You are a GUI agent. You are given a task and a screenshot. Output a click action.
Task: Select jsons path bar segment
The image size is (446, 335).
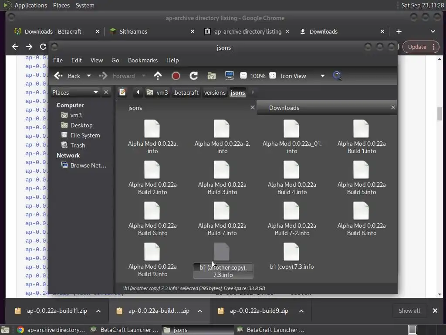click(238, 92)
